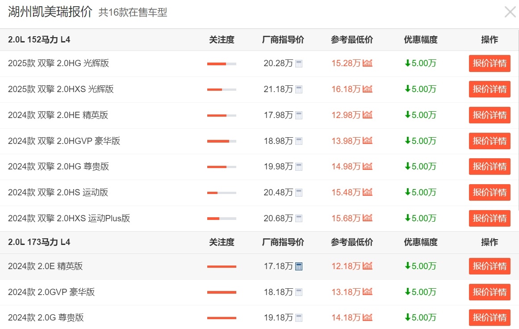Click guide price 18.98万

pyautogui.click(x=278, y=141)
